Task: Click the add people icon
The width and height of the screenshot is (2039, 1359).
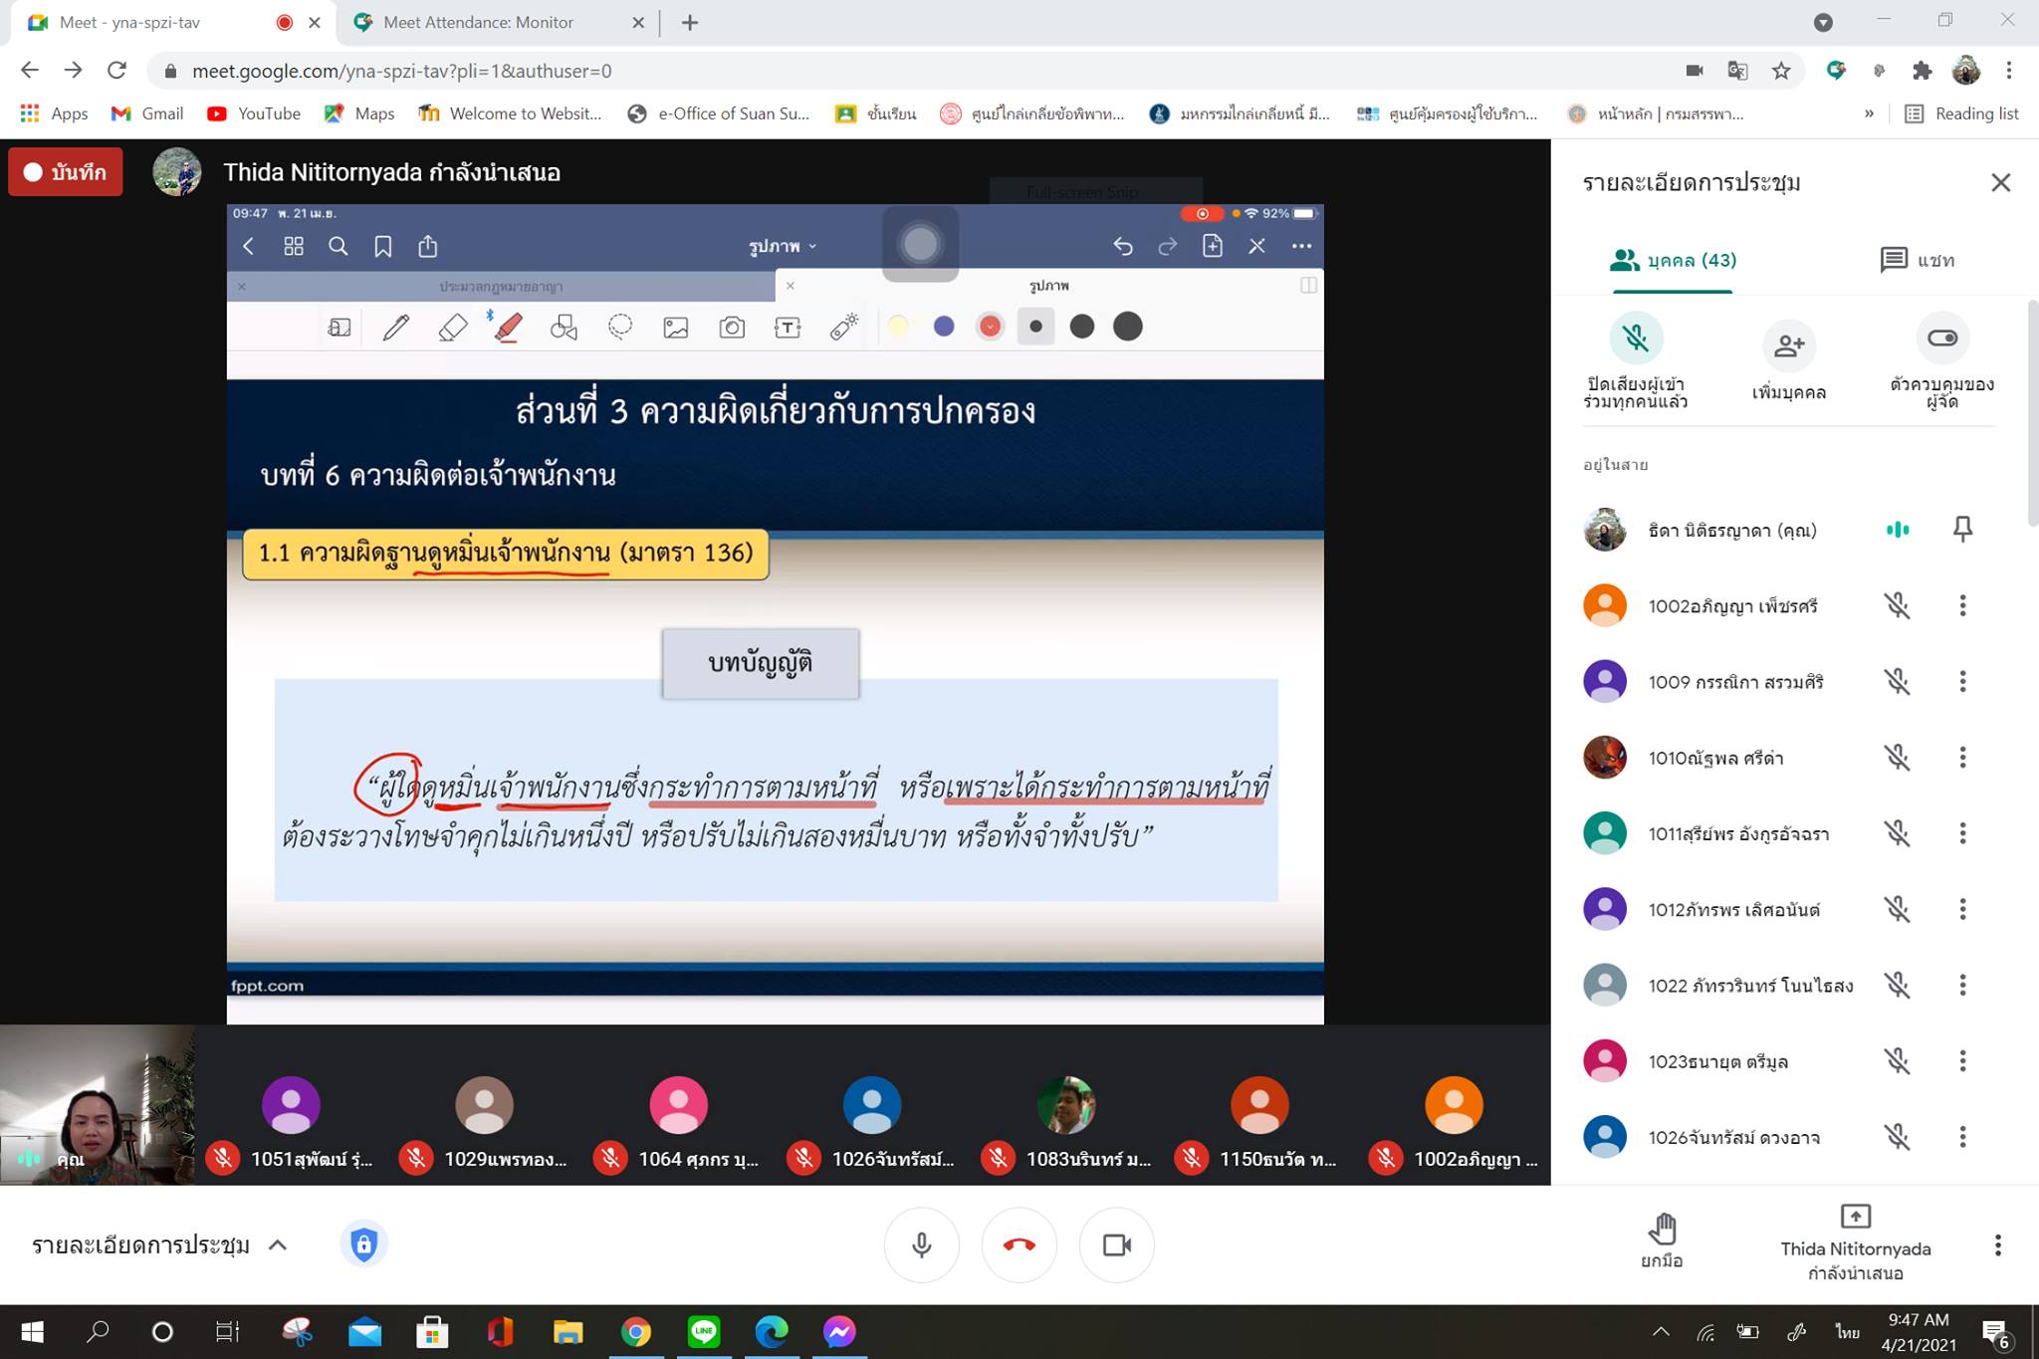Action: coord(1788,344)
